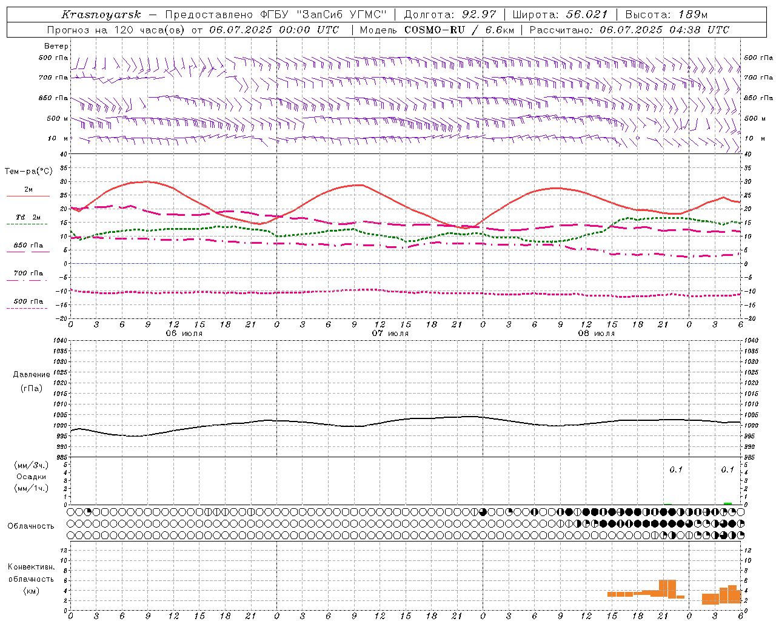The height and width of the screenshot is (621, 776).
Task: Click the Давление pressure panel label
Action: tap(32, 375)
